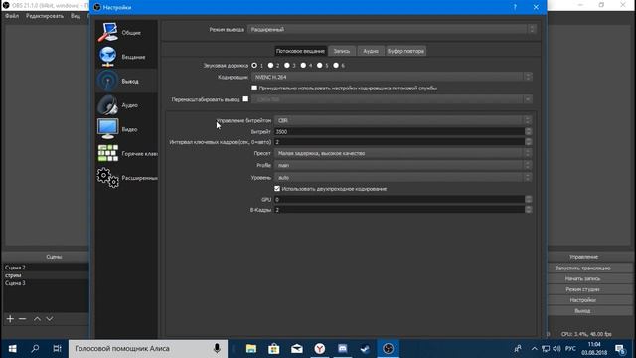Open the Кодировщик NVENC H.264 dropdown
636x358 pixels.
(x=392, y=77)
